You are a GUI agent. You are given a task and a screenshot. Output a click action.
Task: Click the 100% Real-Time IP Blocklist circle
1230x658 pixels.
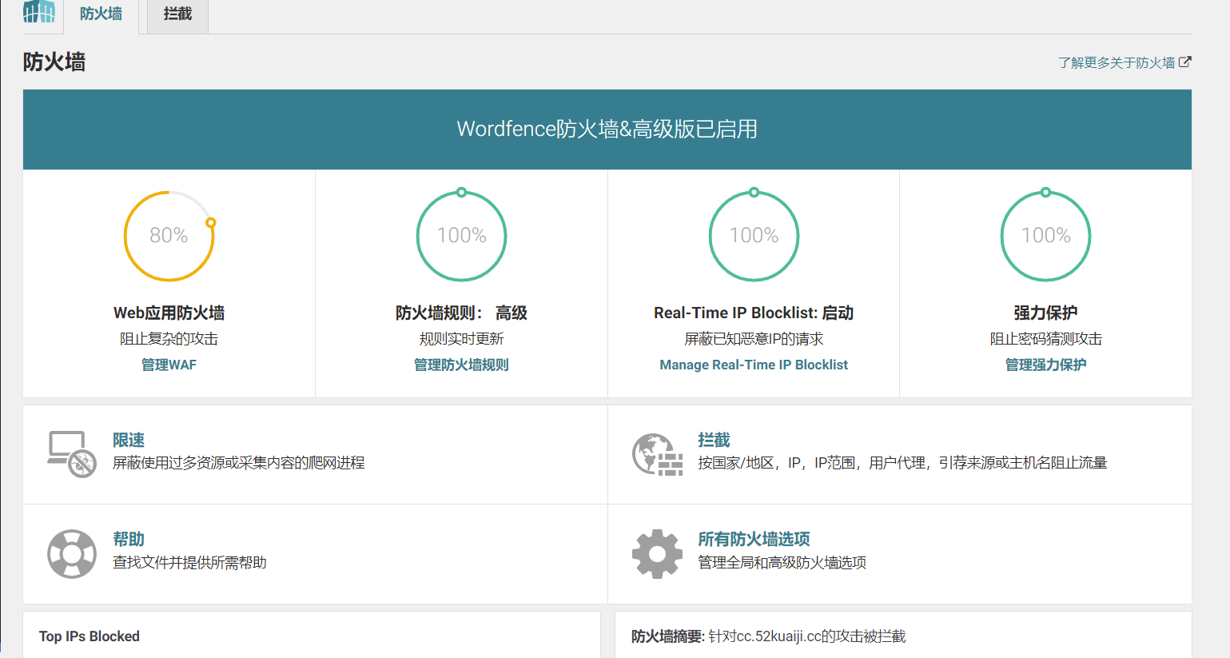click(x=754, y=236)
